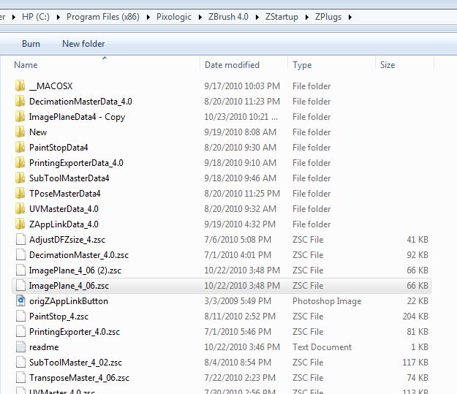
Task: Select the PaintStop_4.zsc file name
Action: coord(58,317)
